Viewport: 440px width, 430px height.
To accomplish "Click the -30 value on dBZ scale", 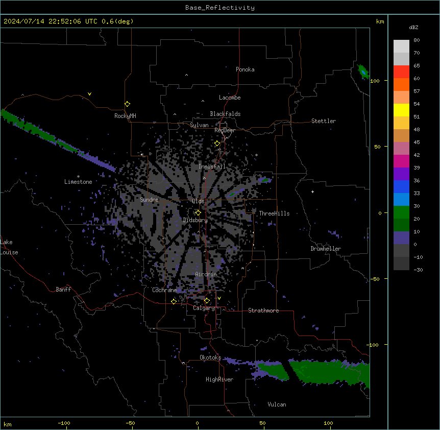I will point(418,270).
